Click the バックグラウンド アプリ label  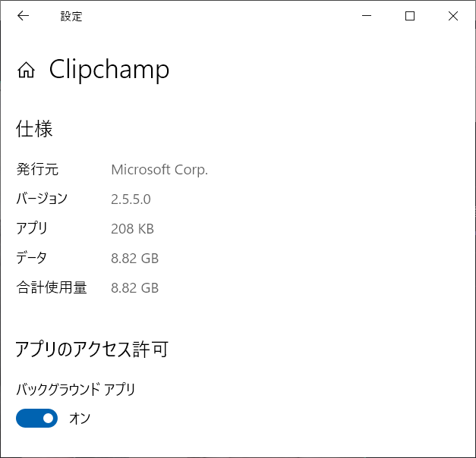(x=76, y=390)
